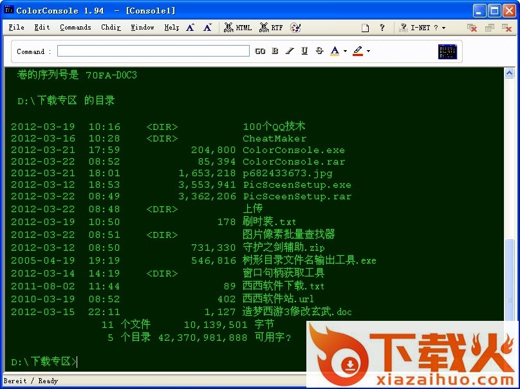Apply the font color A swatch
Image resolution: width=520 pixels, height=389 pixels.
(x=335, y=51)
